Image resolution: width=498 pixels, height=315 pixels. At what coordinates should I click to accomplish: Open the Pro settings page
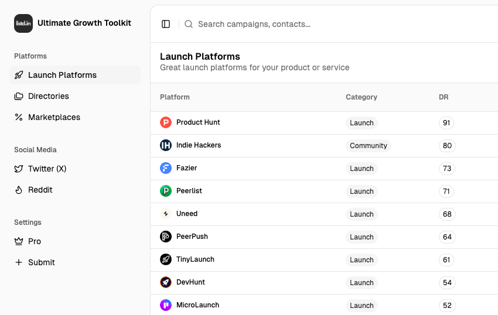click(x=35, y=241)
